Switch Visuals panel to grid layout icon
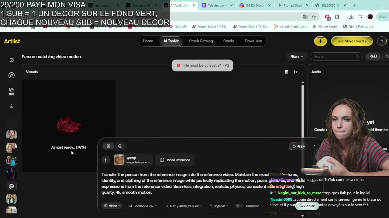This screenshot has width=389, height=218. click(286, 72)
